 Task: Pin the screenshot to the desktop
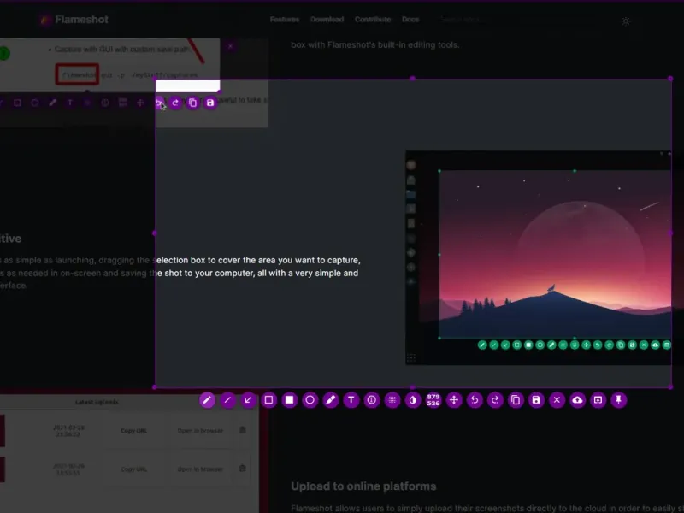pyautogui.click(x=618, y=400)
